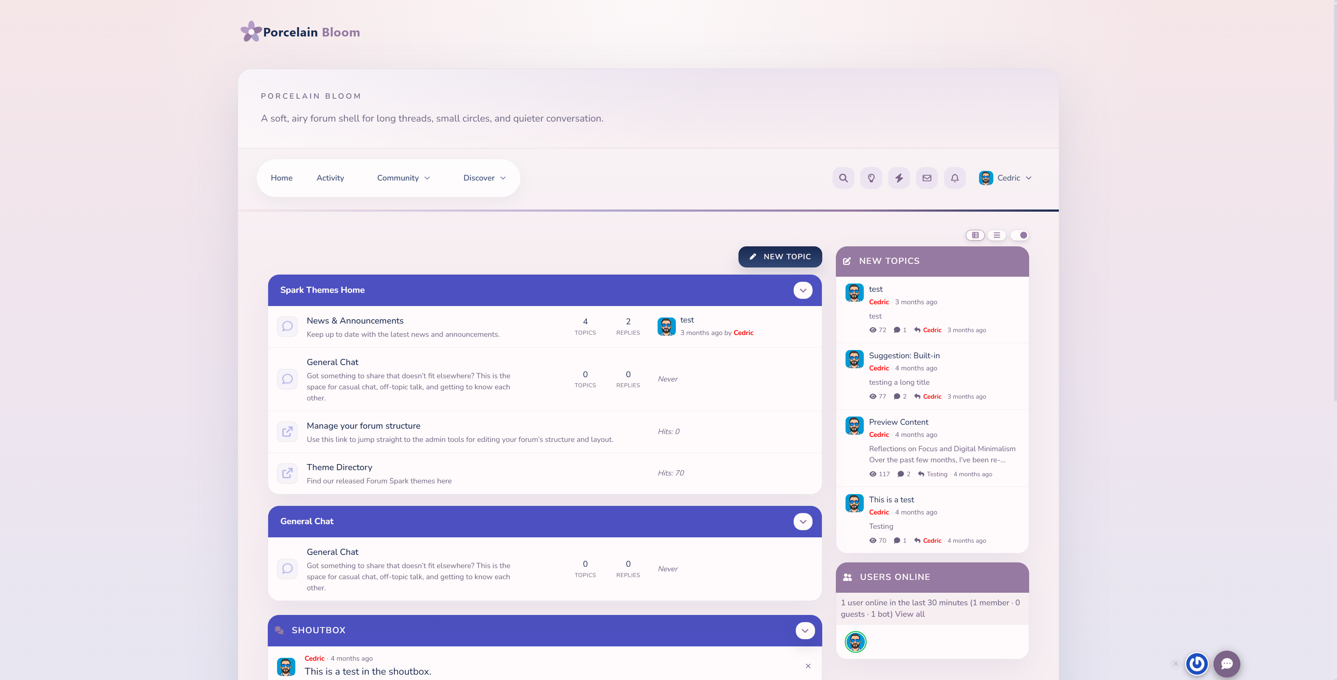Image resolution: width=1337 pixels, height=680 pixels.
Task: Open the Preview Content topic
Action: [x=898, y=422]
